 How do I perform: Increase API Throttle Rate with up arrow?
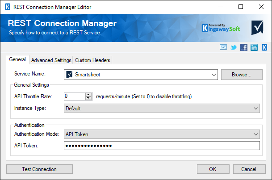pos(88,95)
